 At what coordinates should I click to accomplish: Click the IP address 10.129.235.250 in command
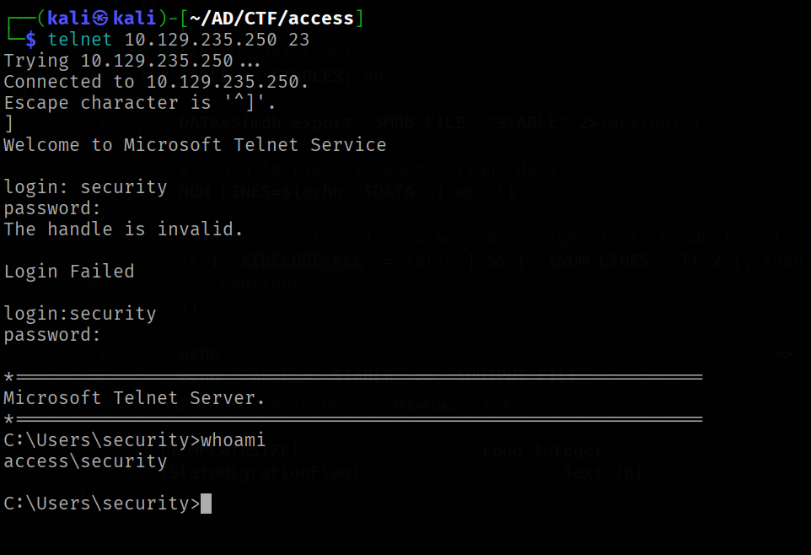(x=201, y=40)
